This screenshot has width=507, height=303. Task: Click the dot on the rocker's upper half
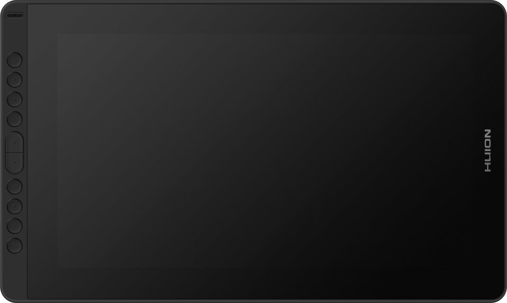point(15,142)
